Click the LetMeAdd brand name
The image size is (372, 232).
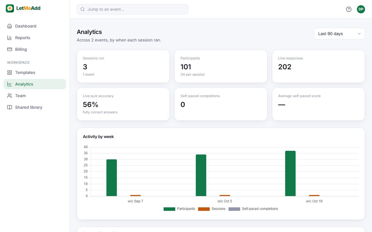pos(28,8)
